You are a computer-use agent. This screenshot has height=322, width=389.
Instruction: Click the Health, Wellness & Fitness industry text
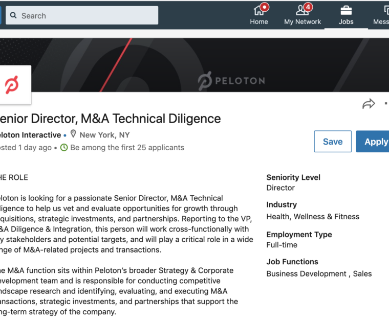pyautogui.click(x=313, y=216)
